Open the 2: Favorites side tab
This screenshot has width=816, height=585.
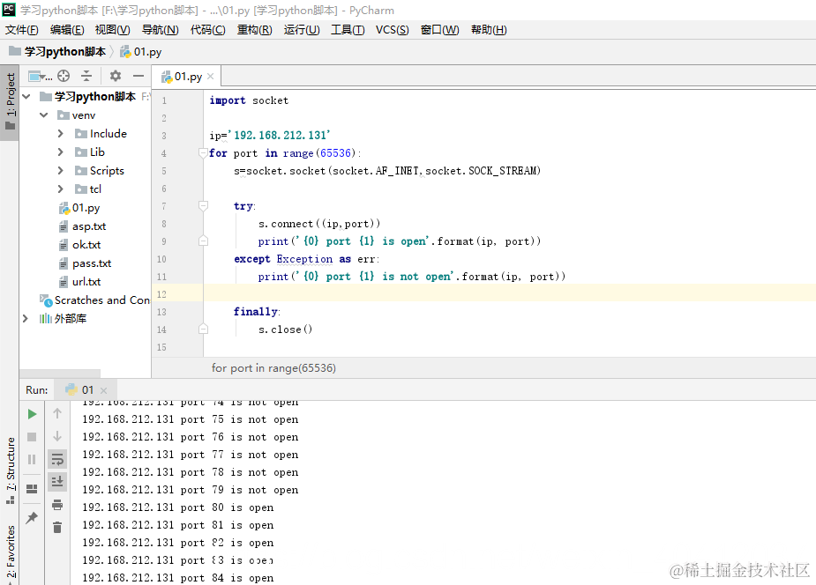10,552
